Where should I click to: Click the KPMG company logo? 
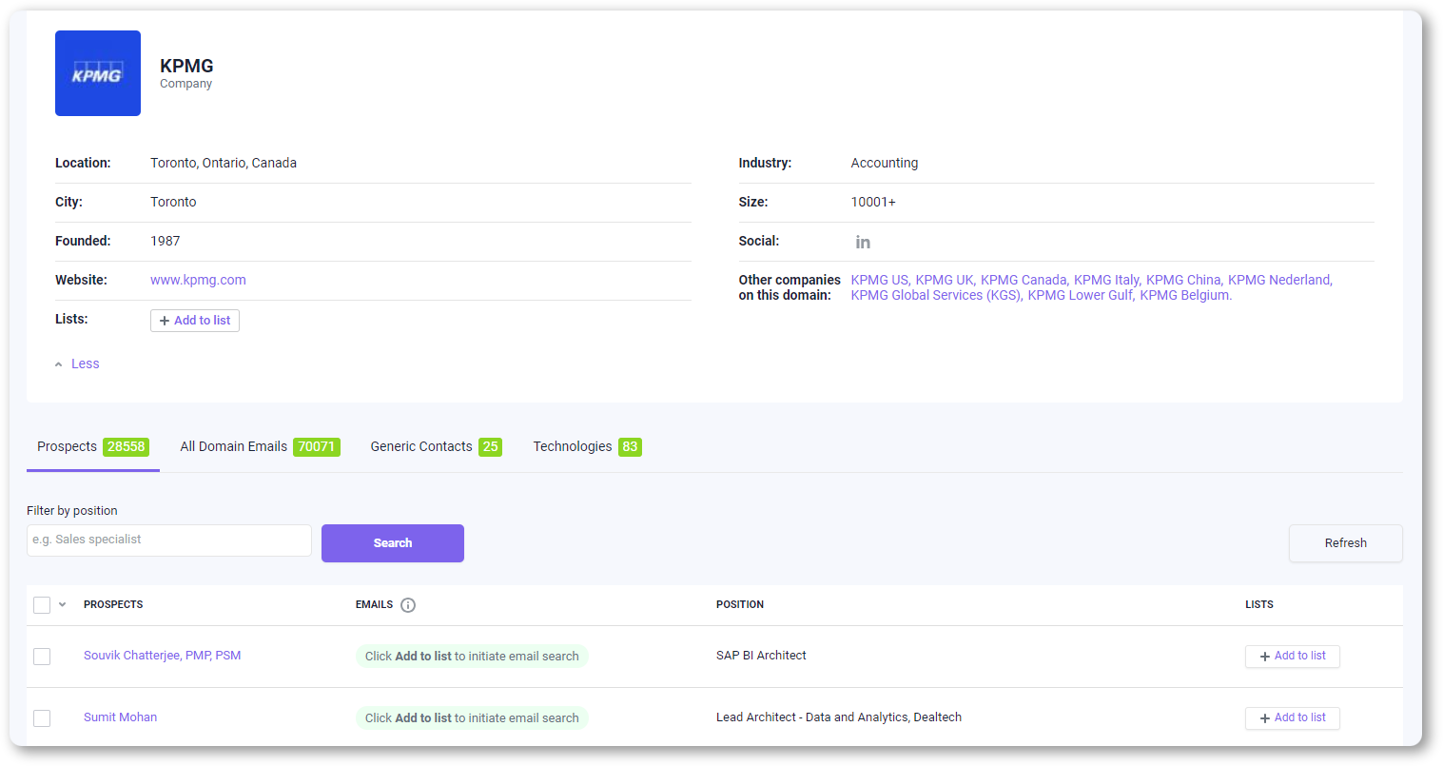pos(98,73)
